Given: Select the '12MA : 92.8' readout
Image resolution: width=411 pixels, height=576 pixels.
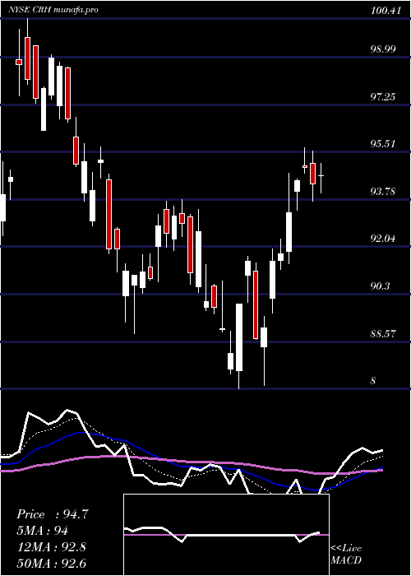Looking at the screenshot, I should click(51, 547).
